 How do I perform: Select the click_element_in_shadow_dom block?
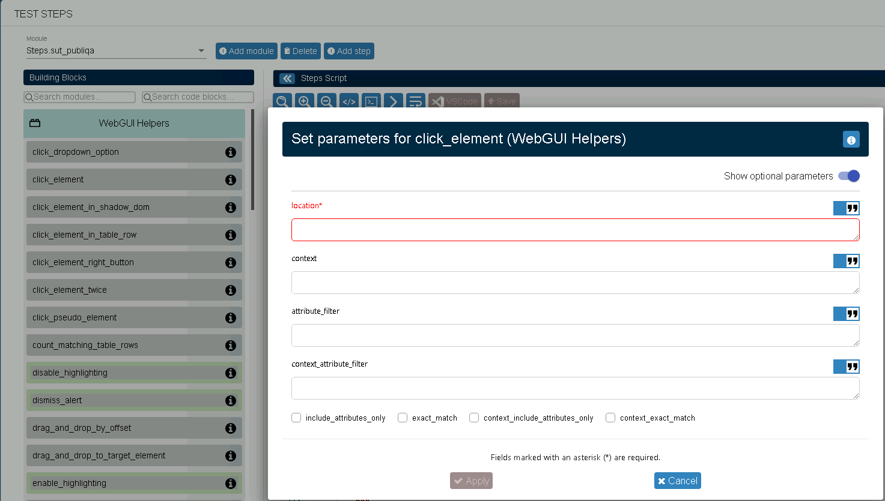[134, 208]
